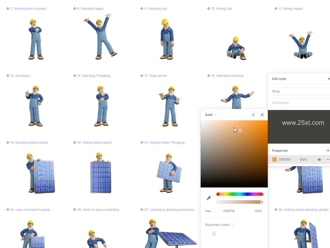Remove the D99759 fill with minus icon
Image resolution: width=330 pixels, height=248 pixels.
point(328,160)
